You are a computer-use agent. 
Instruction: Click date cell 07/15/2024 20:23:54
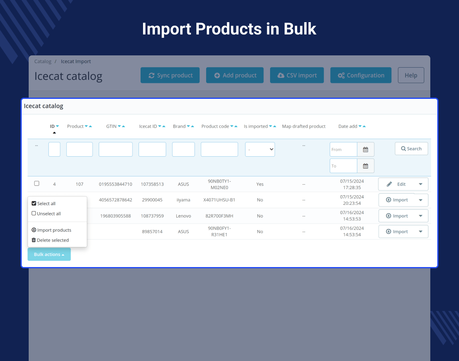(x=352, y=200)
